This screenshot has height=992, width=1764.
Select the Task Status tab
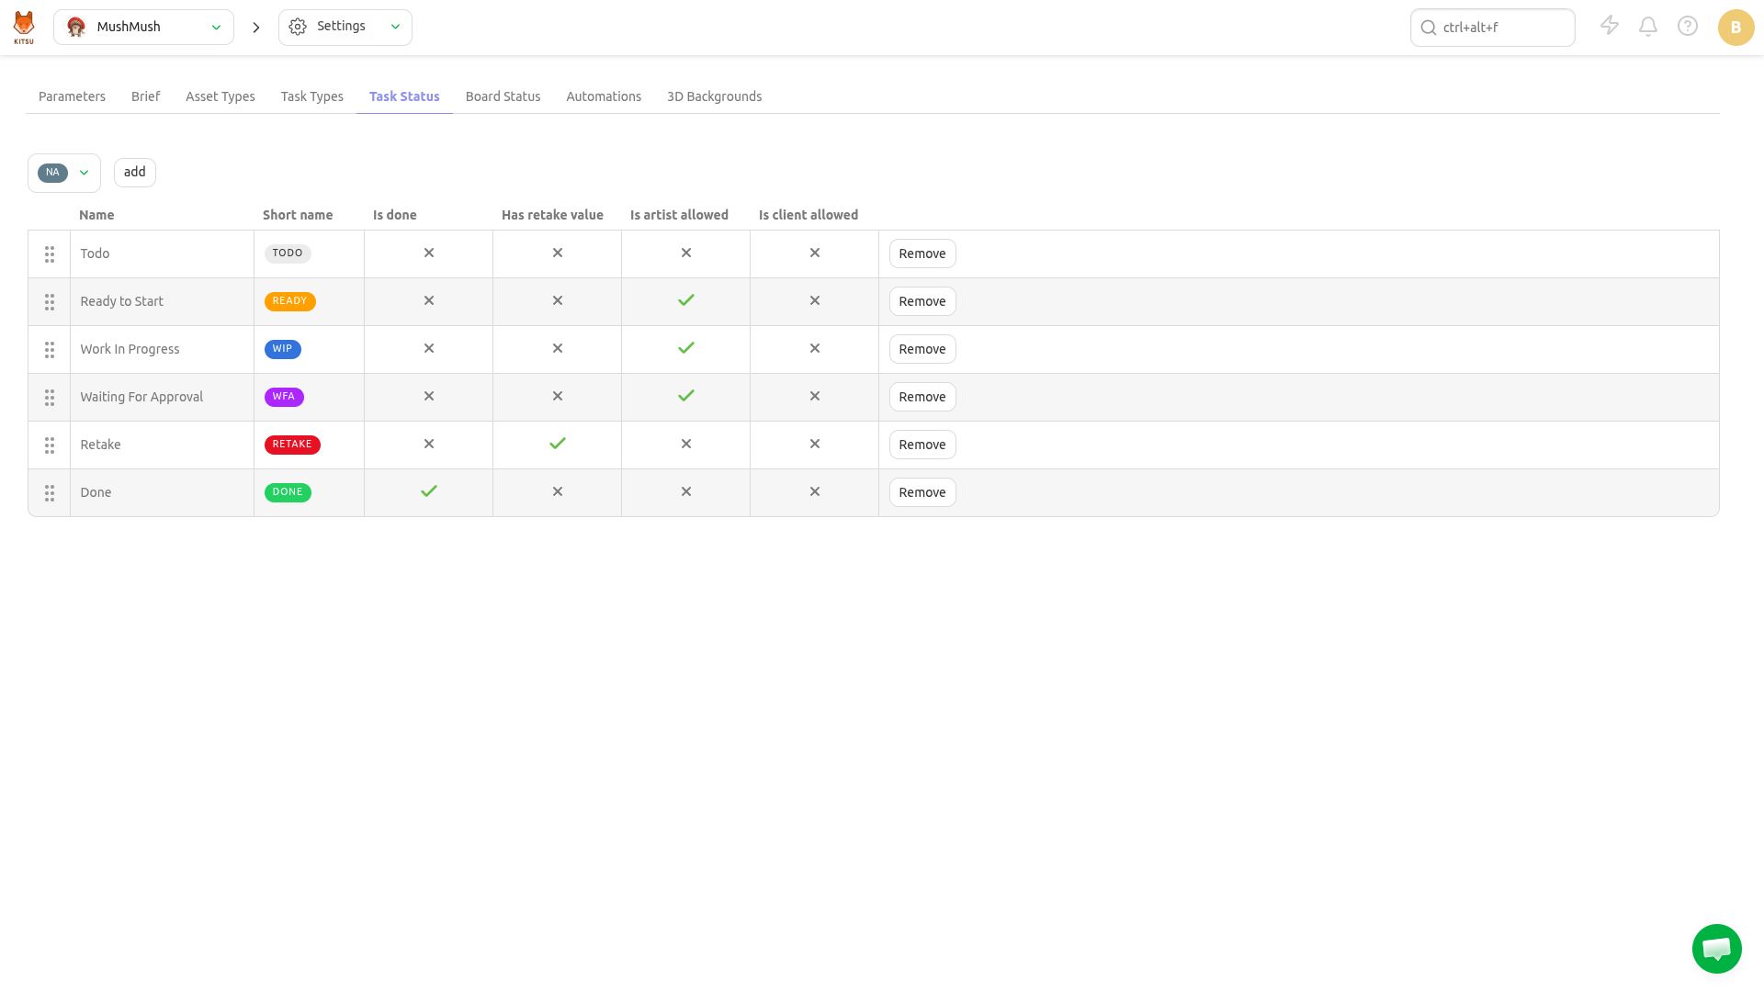point(404,96)
